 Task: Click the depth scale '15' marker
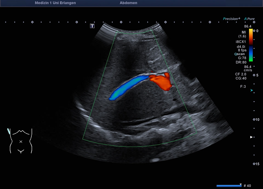click(x=256, y=164)
